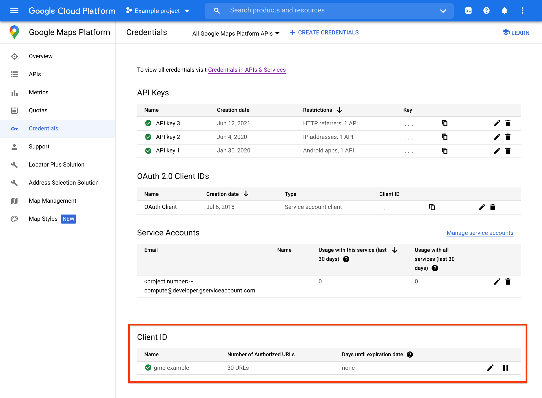
Task: Expand the Google Cloud project selector
Action: (158, 10)
